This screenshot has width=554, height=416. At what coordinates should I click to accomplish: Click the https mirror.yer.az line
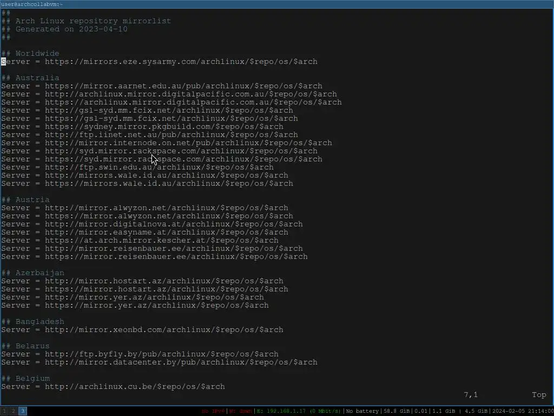135,305
